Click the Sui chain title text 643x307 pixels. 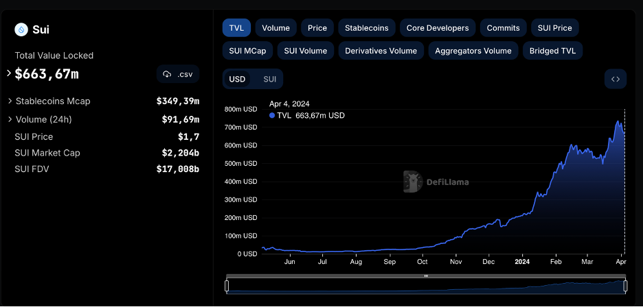click(x=41, y=29)
